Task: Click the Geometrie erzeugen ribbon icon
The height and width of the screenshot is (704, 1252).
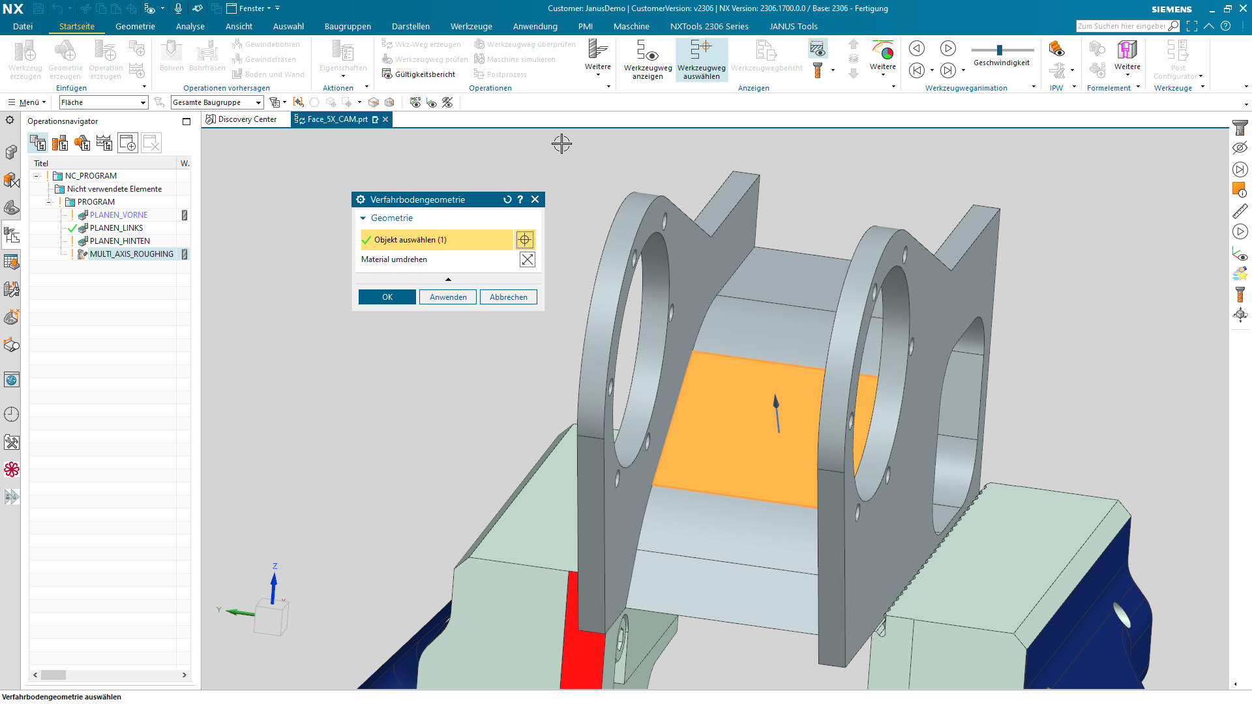Action: point(65,59)
